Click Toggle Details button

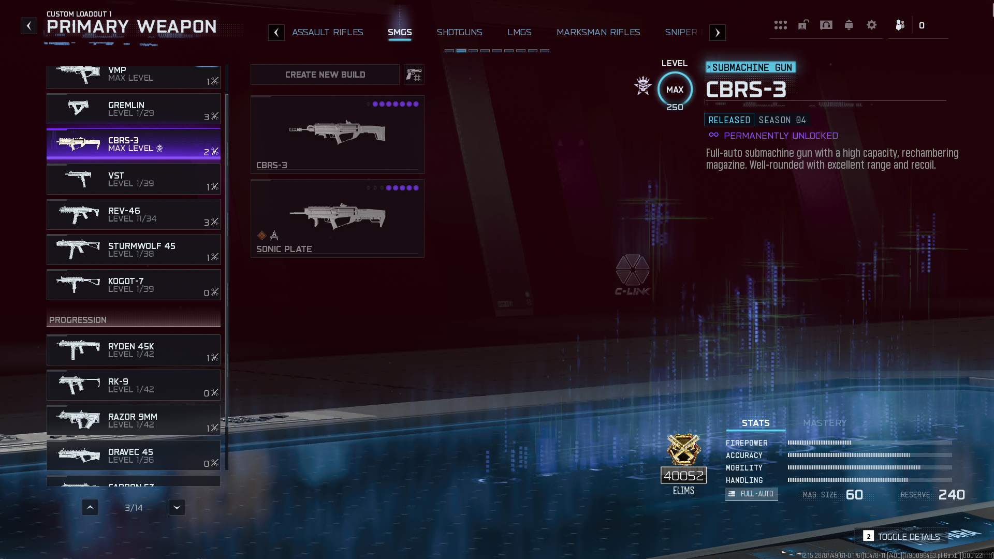901,536
